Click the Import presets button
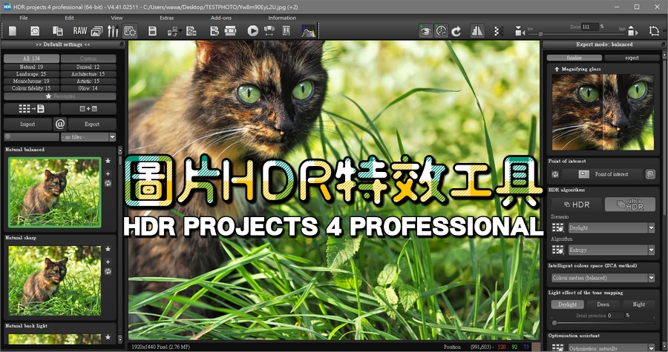Screen dimensions: 668x352 (x=27, y=124)
